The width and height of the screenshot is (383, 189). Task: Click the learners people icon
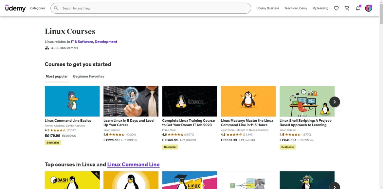coord(47,48)
